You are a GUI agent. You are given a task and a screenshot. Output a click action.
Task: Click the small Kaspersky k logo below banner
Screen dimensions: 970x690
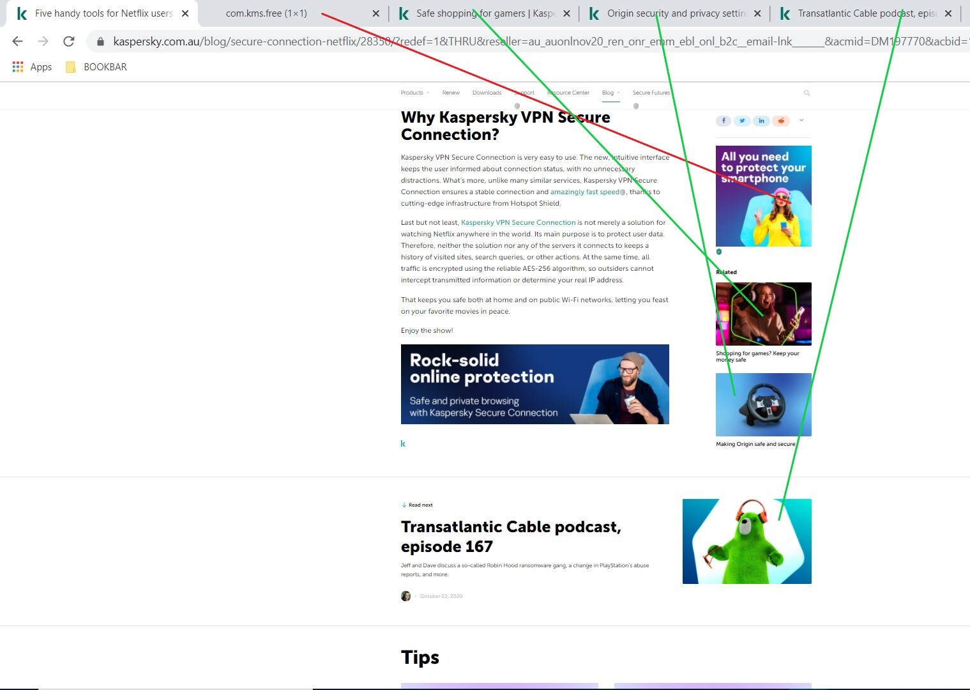pos(403,443)
